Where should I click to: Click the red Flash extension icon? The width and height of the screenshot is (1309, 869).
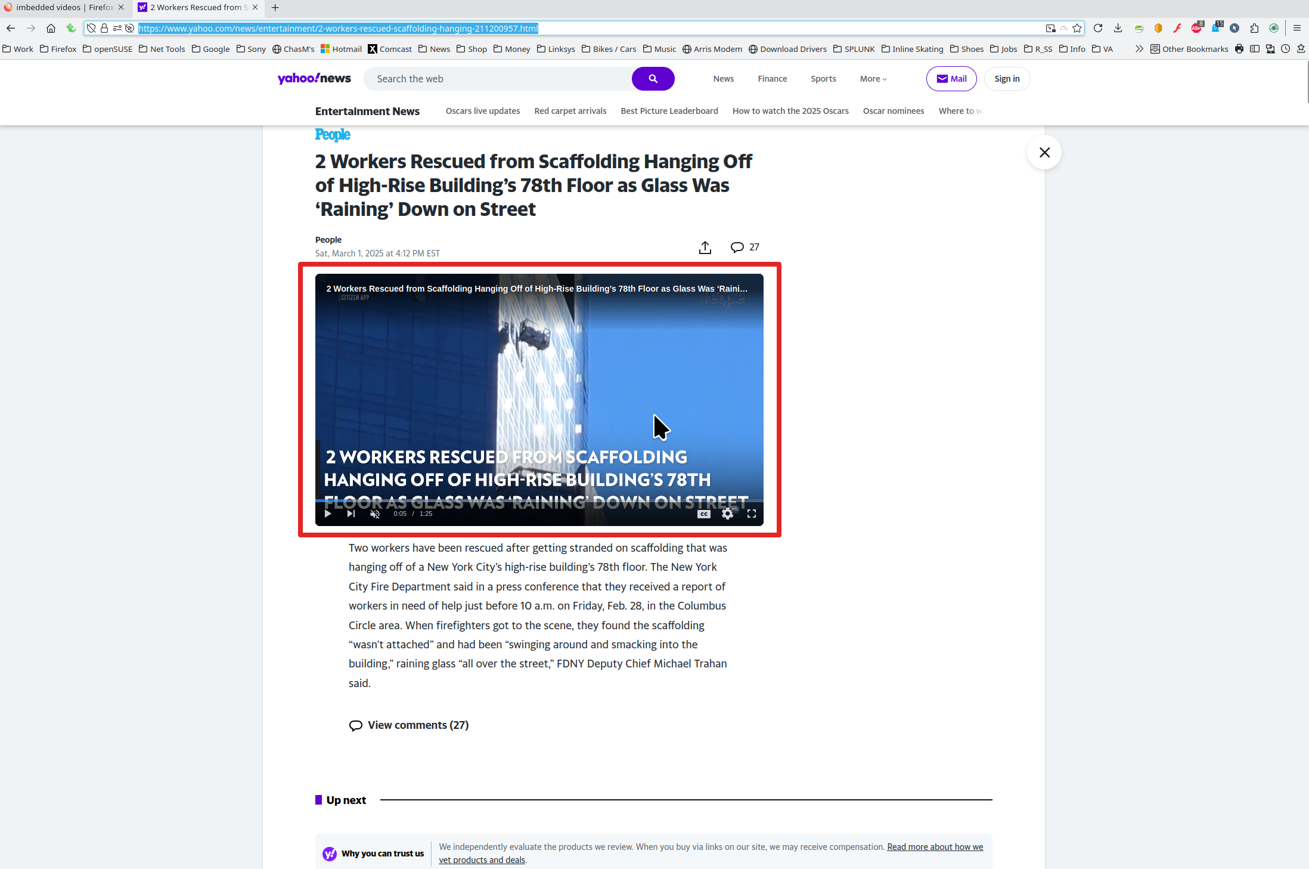point(1177,28)
